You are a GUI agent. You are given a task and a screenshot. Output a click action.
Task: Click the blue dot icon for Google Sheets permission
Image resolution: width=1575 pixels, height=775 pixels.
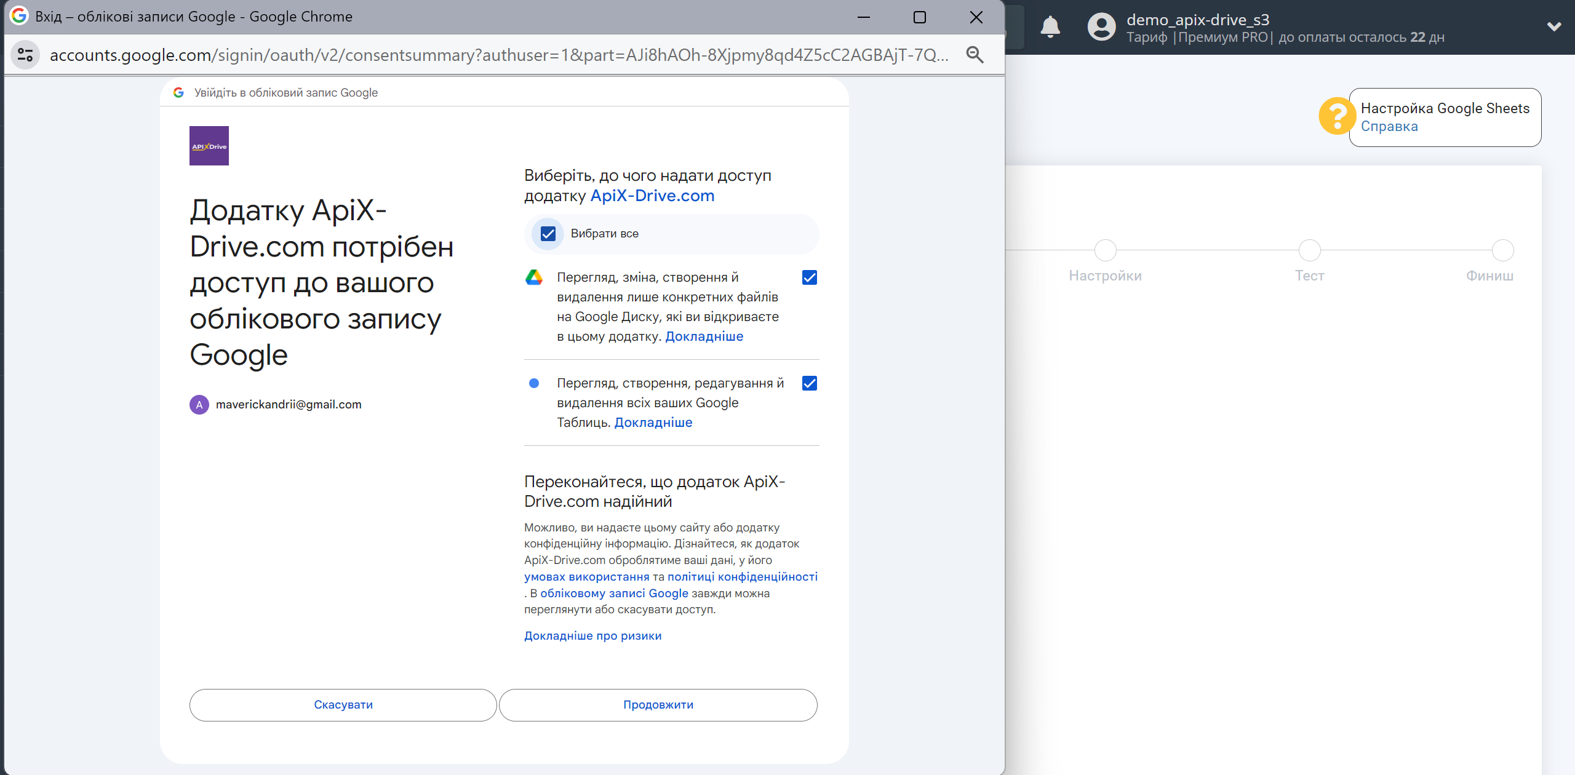(534, 383)
